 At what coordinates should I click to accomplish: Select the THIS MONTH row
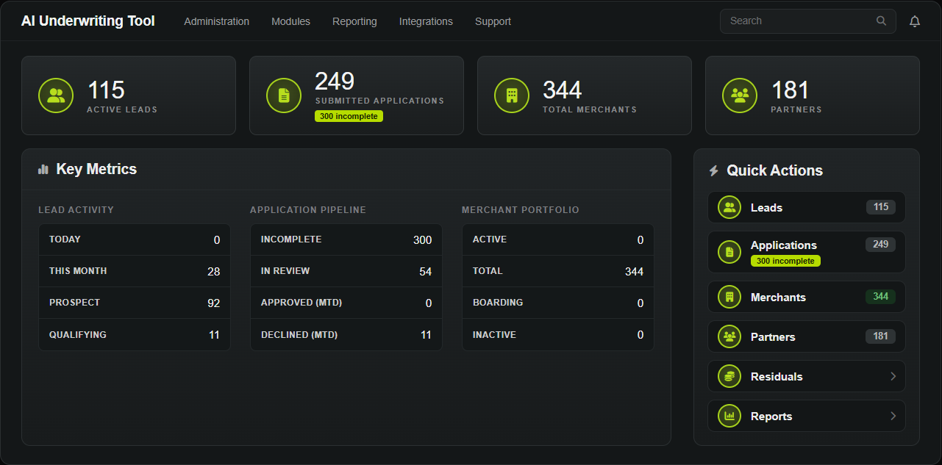(x=135, y=271)
